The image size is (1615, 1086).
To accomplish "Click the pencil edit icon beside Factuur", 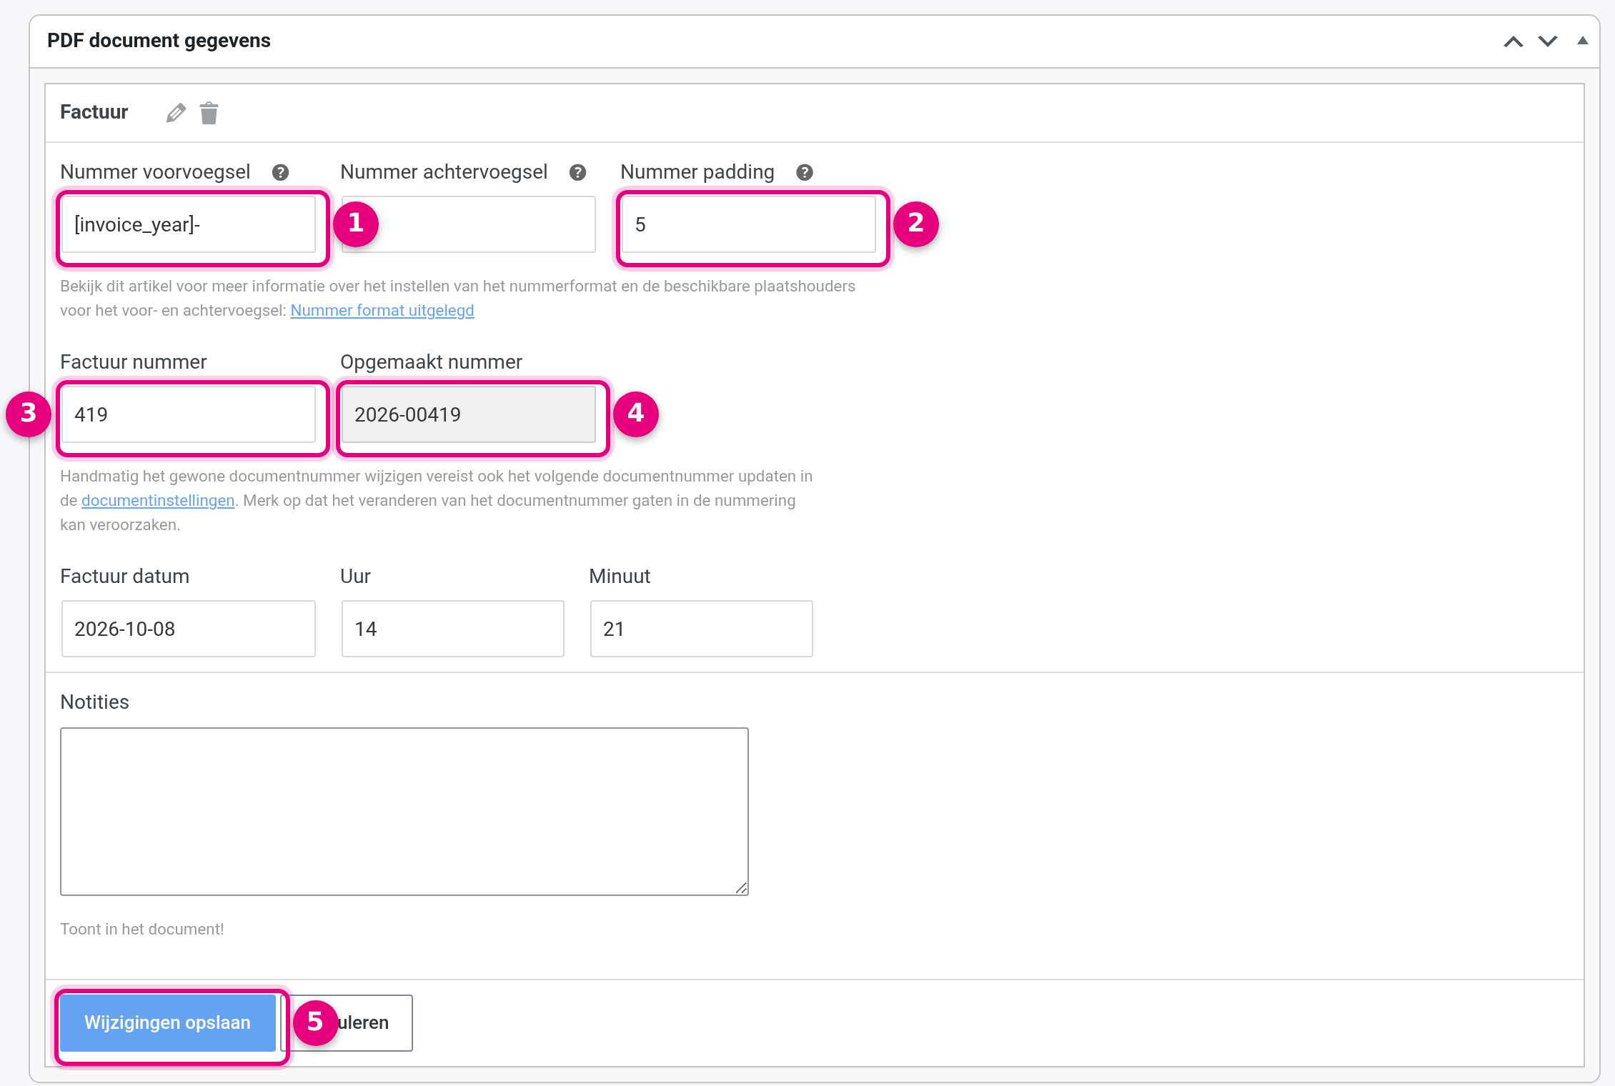I will pyautogui.click(x=176, y=113).
